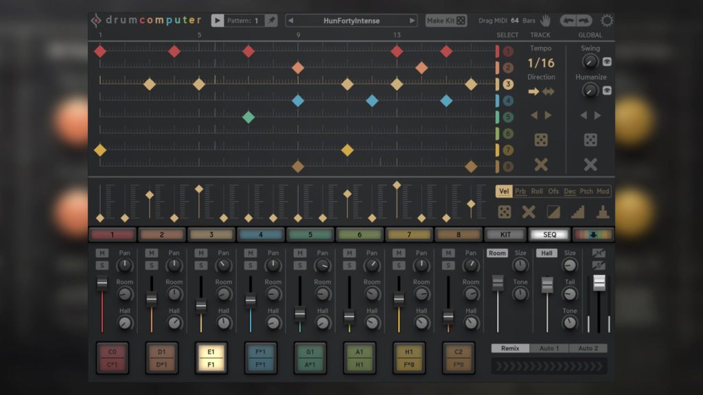703x395 pixels.
Task: Select track 6 in sequencer
Action: coord(507,134)
